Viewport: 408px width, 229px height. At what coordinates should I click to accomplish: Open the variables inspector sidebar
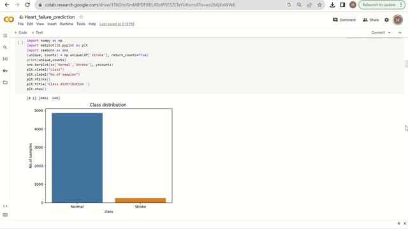pyautogui.click(x=5, y=59)
